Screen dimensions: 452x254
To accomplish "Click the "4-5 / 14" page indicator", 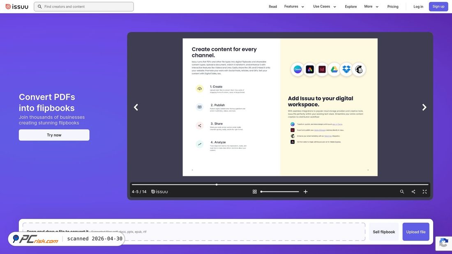I will click(139, 192).
